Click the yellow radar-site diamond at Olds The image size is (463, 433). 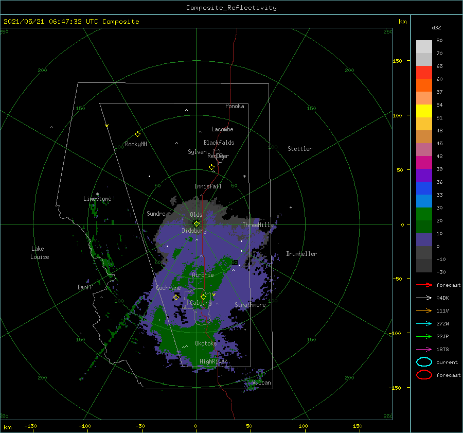click(197, 224)
